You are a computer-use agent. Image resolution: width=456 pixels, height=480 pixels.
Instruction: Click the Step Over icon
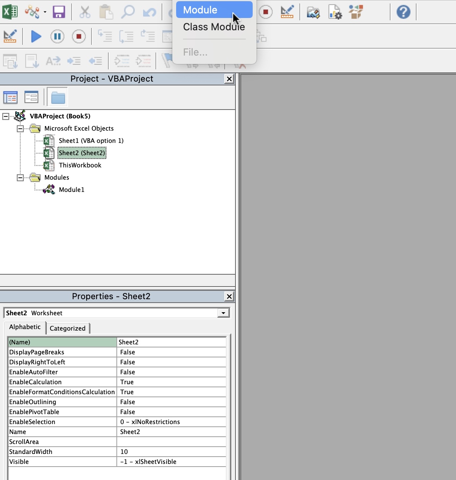click(x=126, y=36)
